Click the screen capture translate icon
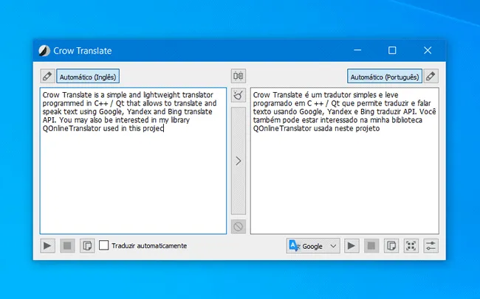480x299 pixels. (x=411, y=245)
